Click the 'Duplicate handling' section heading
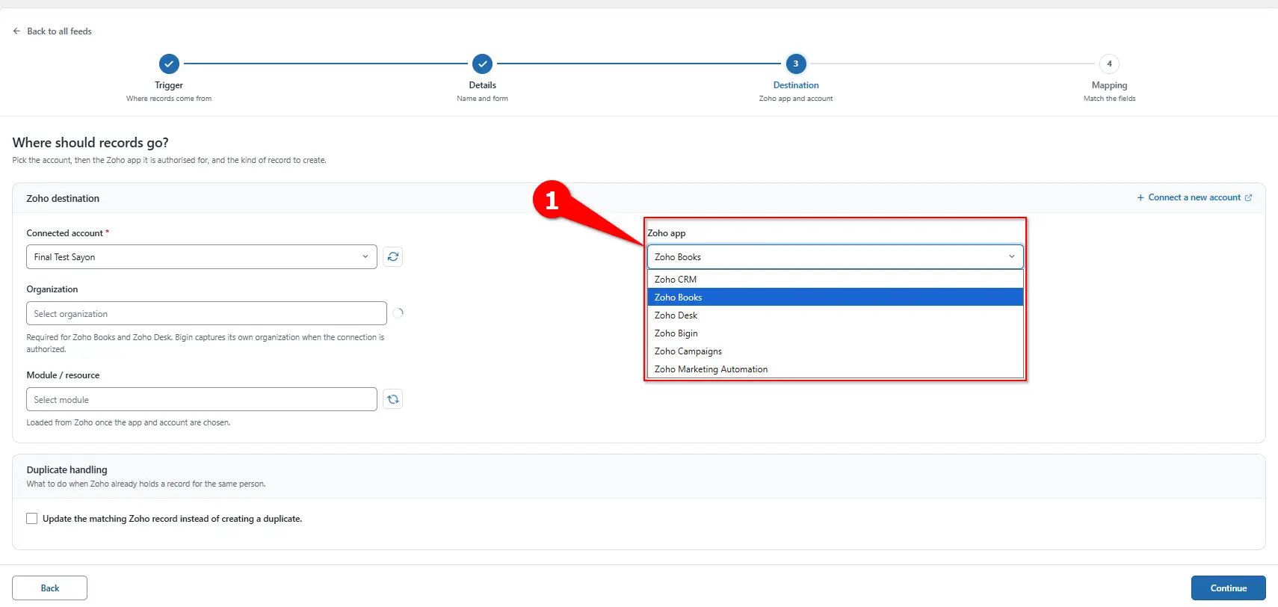The image size is (1278, 607). [x=67, y=469]
